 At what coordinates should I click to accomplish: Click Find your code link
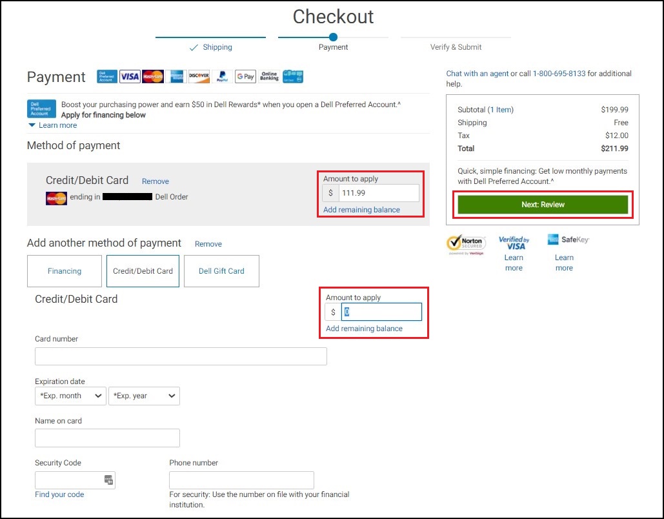(x=59, y=494)
